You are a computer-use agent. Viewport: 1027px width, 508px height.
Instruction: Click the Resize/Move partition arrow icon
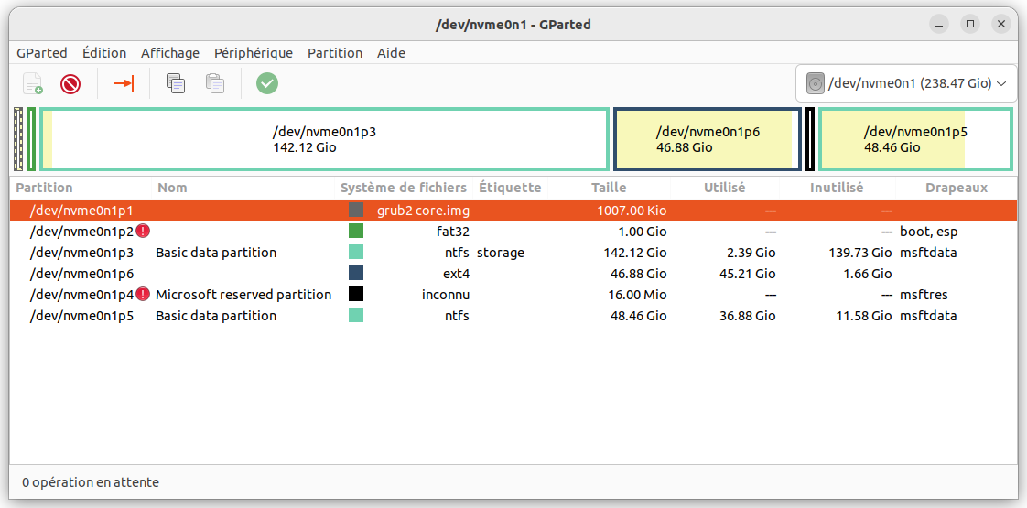pos(124,84)
